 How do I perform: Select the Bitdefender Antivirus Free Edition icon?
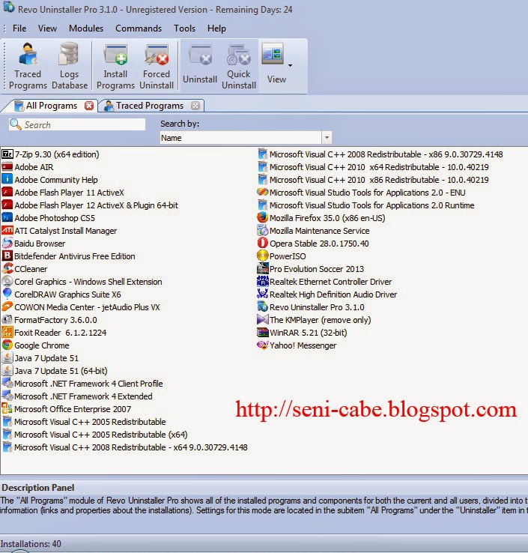[x=7, y=256]
